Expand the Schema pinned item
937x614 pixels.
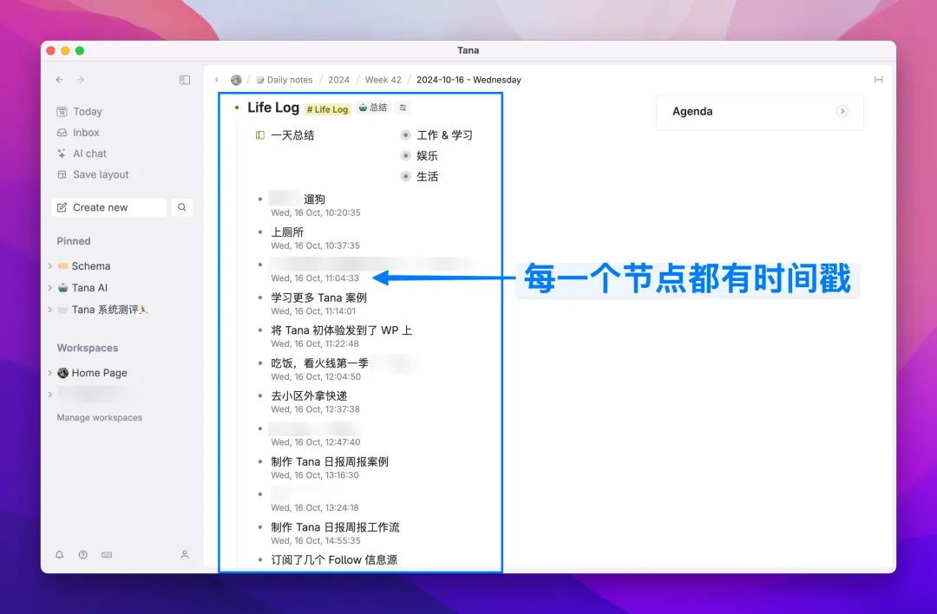pyautogui.click(x=49, y=266)
